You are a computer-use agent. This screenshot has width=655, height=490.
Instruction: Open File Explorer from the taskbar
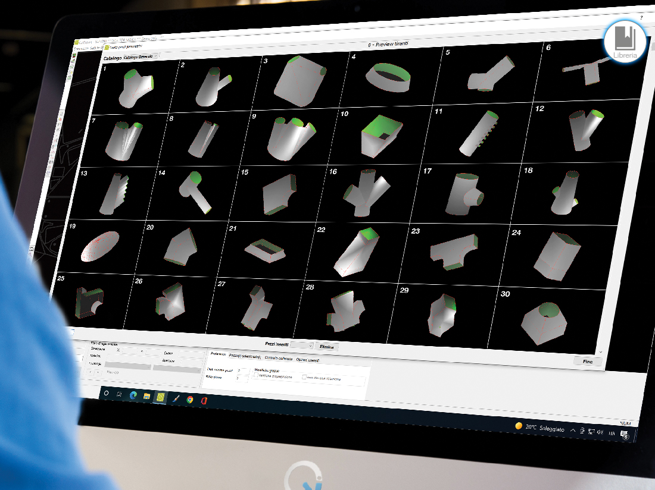click(x=146, y=396)
